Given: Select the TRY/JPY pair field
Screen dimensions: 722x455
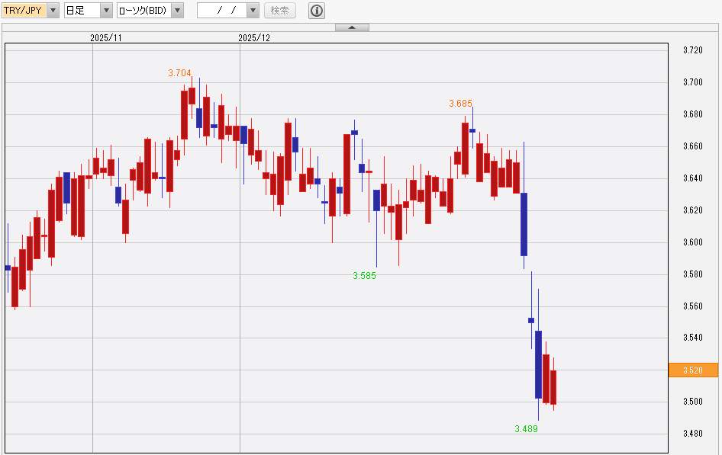Looking at the screenshot, I should (x=24, y=10).
